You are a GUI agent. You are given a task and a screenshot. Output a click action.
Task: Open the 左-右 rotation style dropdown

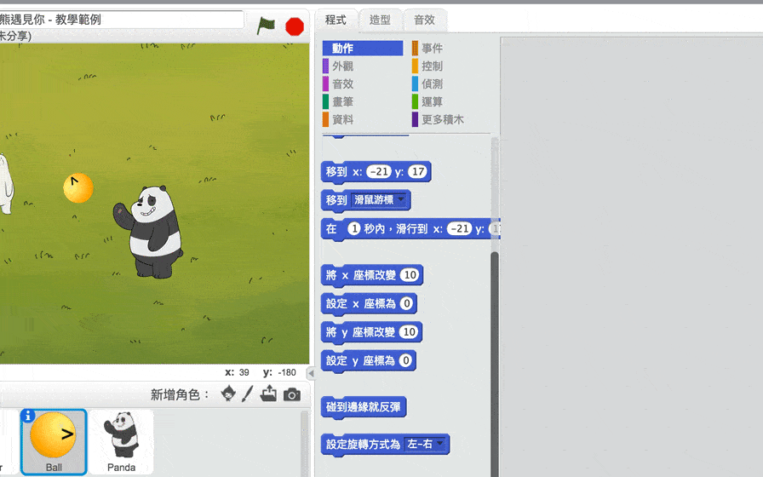[426, 444]
